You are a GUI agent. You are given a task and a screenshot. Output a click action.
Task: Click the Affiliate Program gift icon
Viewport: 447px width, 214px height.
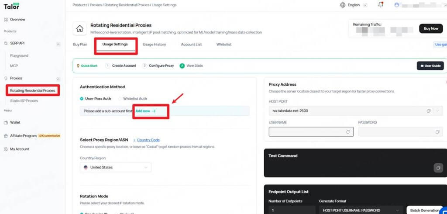click(6, 136)
